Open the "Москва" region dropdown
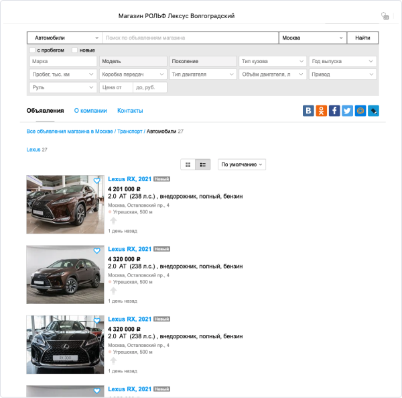The width and height of the screenshot is (402, 398). click(x=312, y=38)
